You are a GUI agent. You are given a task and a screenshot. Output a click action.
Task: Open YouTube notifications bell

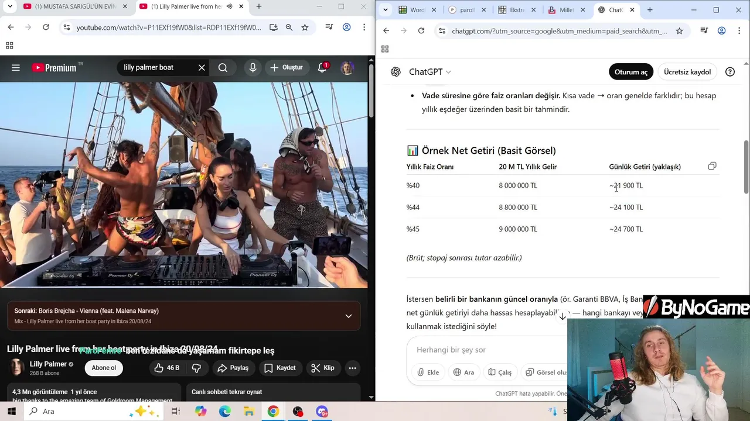(322, 68)
